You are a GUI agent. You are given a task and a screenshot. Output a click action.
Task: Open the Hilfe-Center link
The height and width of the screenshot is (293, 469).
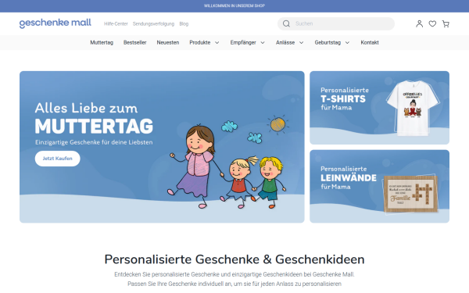tap(116, 24)
